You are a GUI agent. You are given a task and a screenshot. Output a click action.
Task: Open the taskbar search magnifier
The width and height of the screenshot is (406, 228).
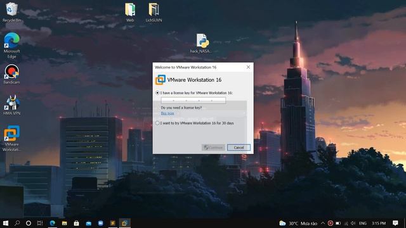click(x=17, y=223)
